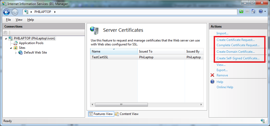Collapse the Sites tree node

point(11,48)
